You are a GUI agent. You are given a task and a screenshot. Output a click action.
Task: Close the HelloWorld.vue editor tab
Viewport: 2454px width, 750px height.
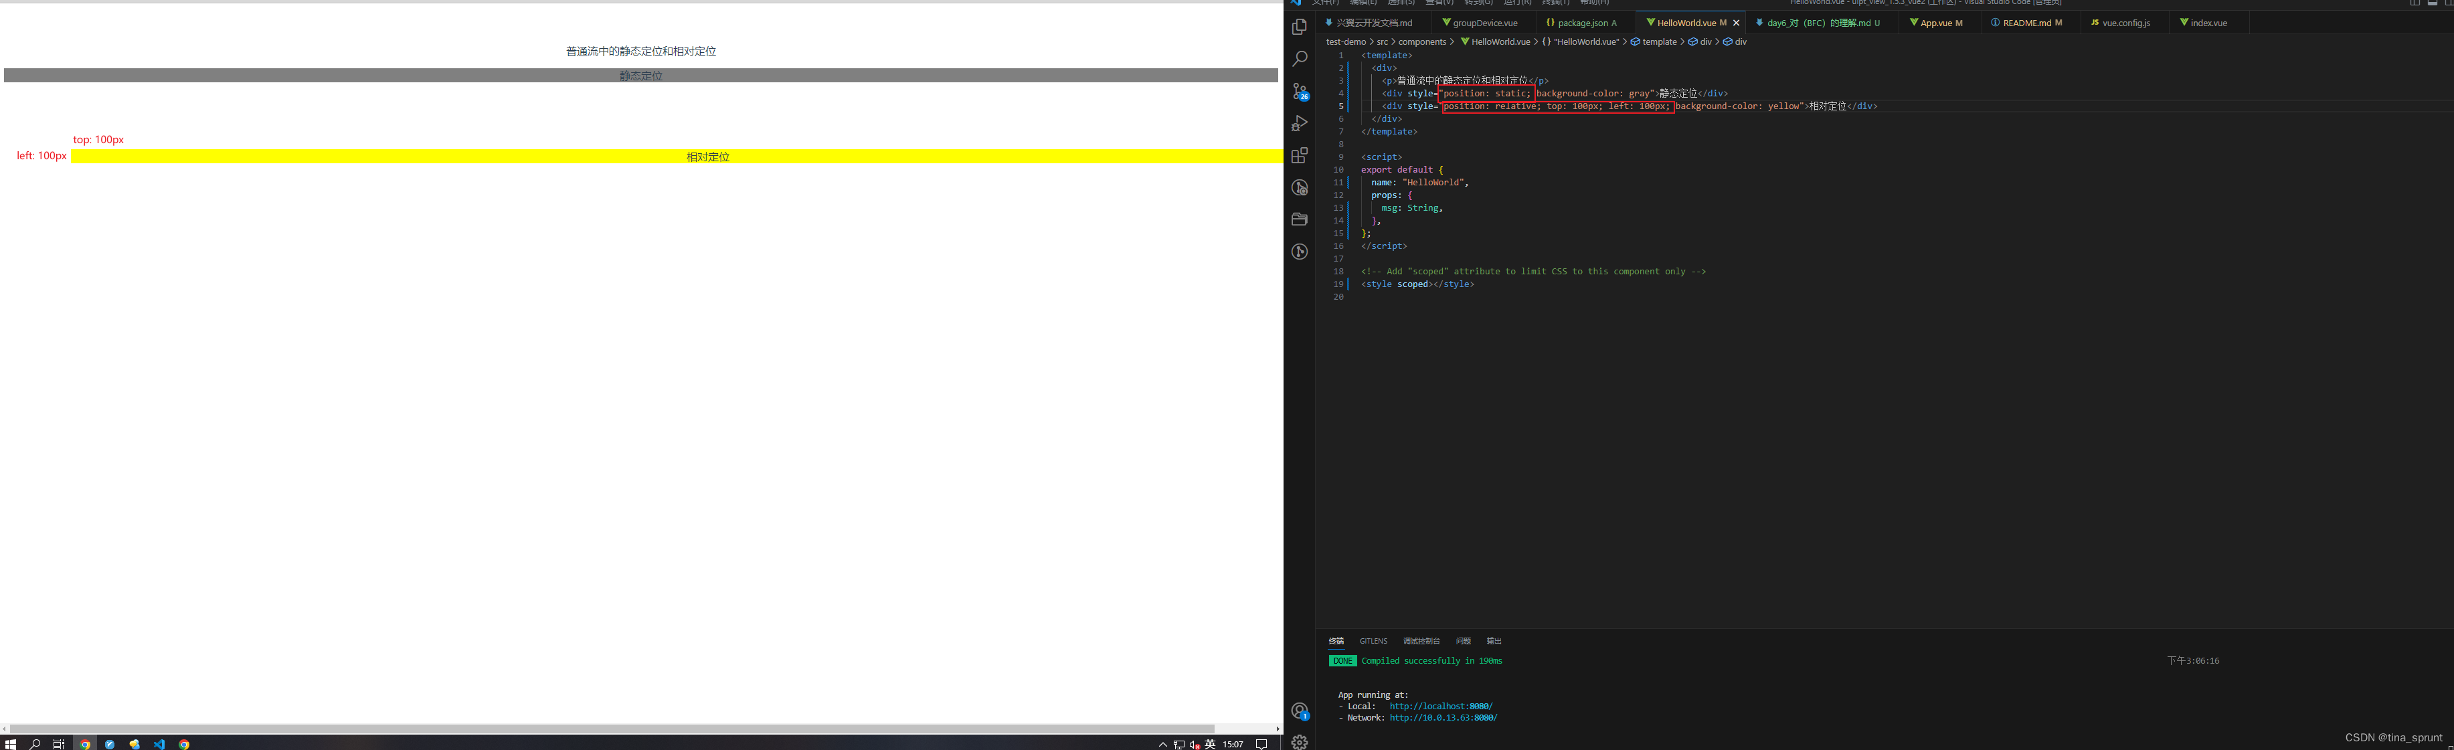click(1736, 23)
